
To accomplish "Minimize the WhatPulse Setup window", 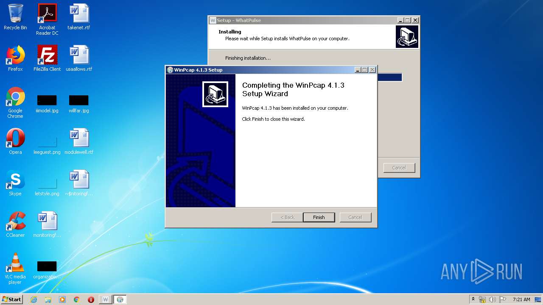I will [x=400, y=20].
